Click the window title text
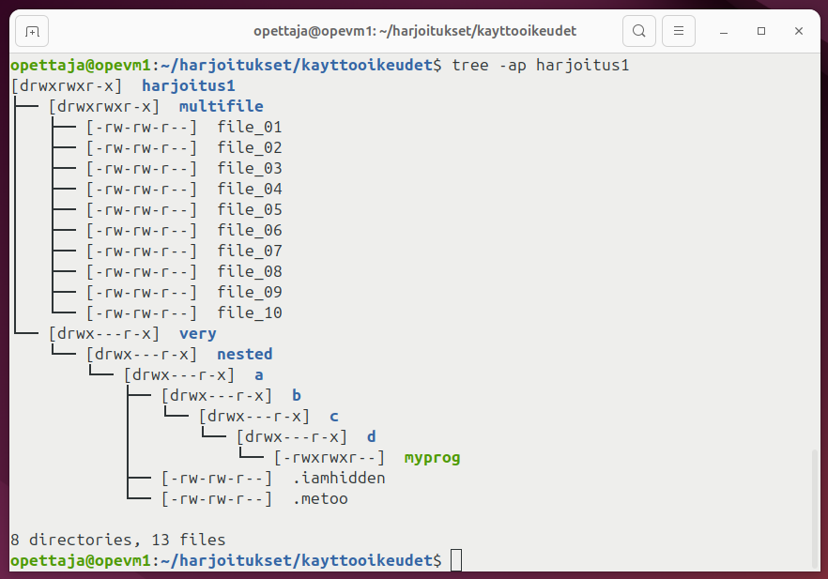This screenshot has height=579, width=828. click(413, 31)
